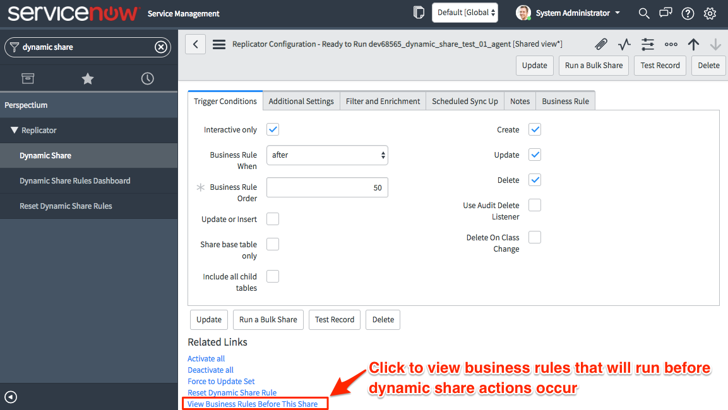The width and height of the screenshot is (728, 410).
Task: Click bottom Run a Bulk Share
Action: [x=268, y=320]
